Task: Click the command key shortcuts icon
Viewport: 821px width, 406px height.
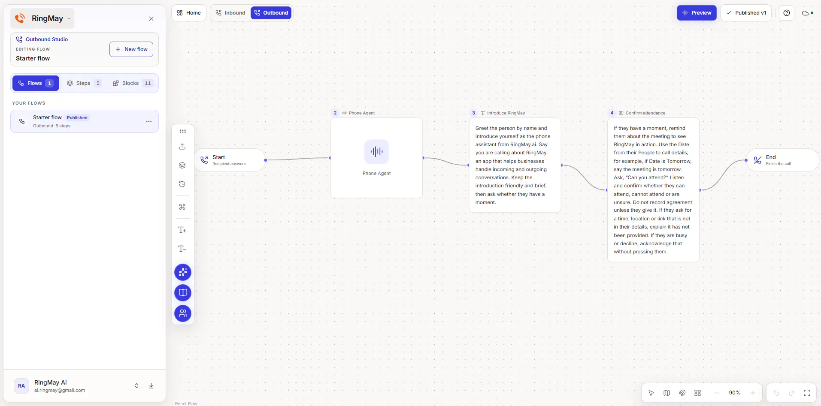Action: [x=182, y=207]
